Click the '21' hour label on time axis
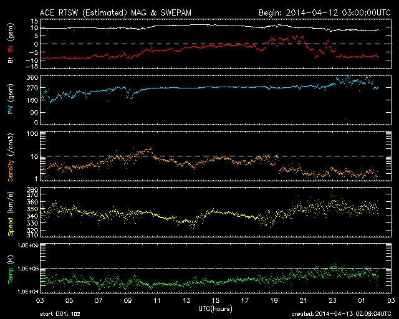Image resolution: width=399 pixels, height=319 pixels. coord(304,300)
